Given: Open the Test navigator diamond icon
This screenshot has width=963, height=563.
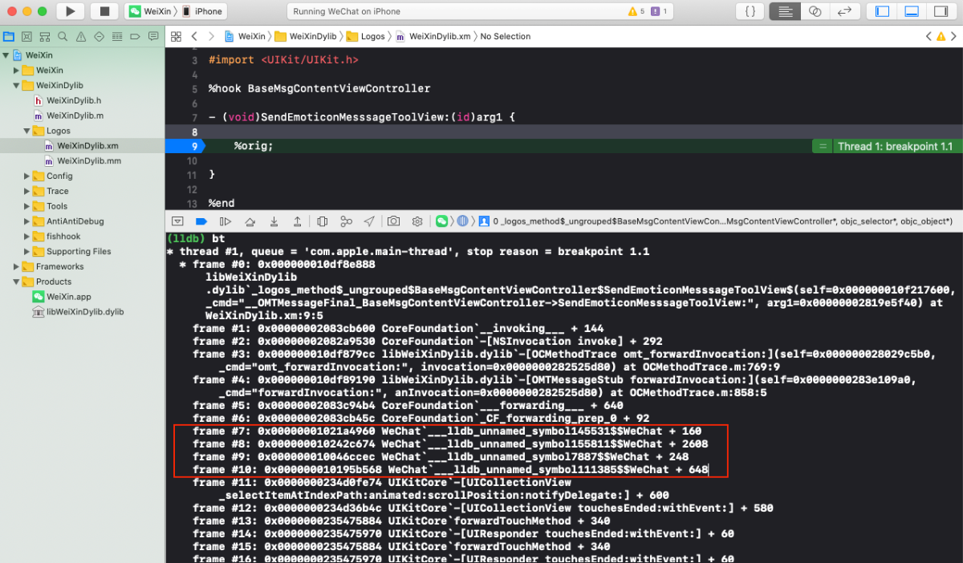Looking at the screenshot, I should [99, 37].
